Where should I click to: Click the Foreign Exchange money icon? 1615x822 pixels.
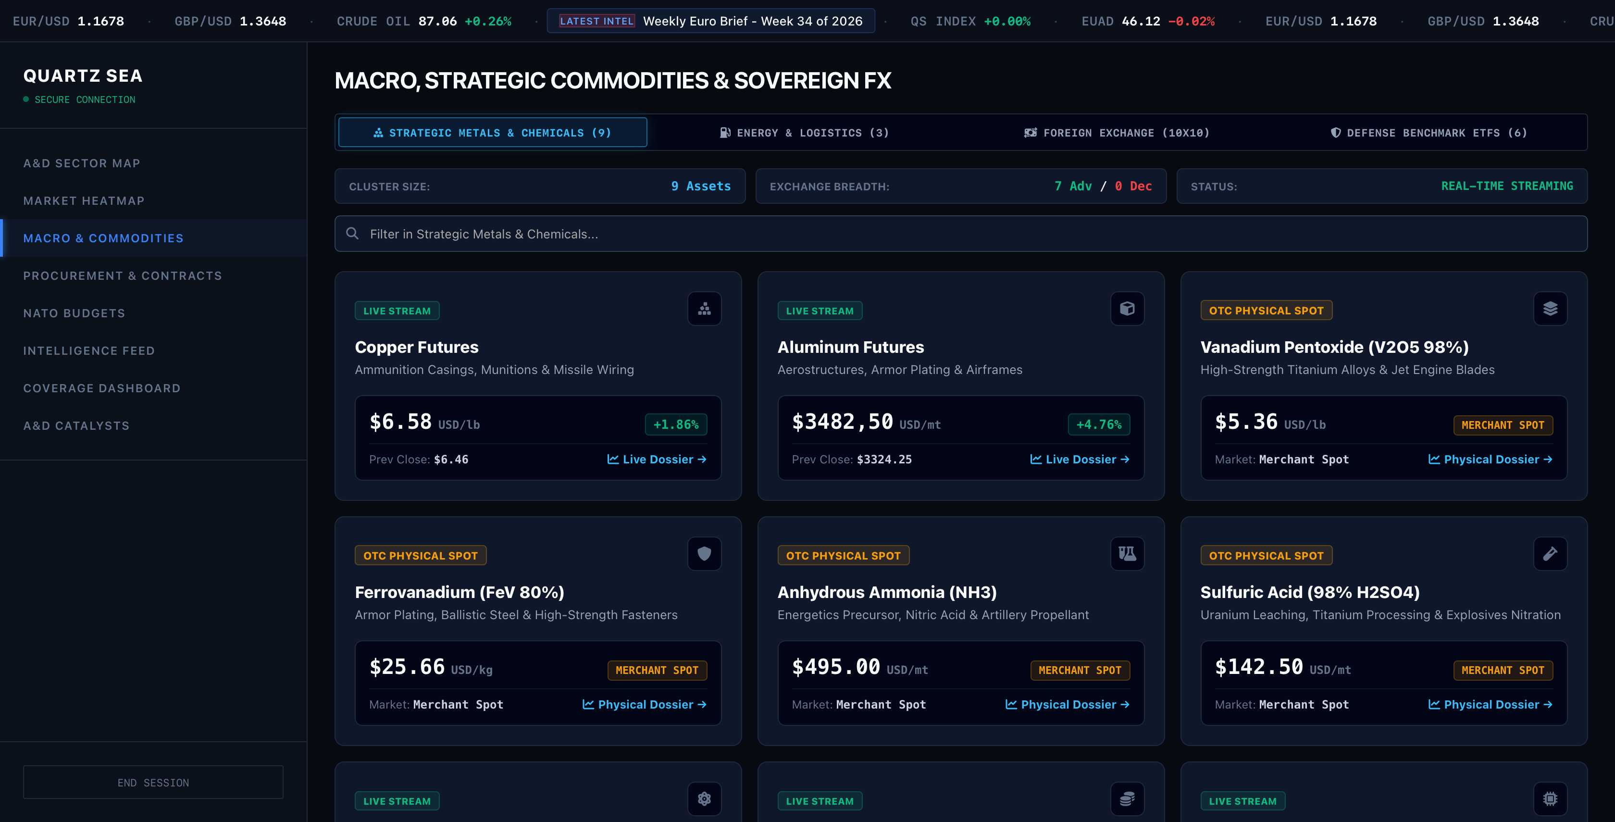(1030, 133)
